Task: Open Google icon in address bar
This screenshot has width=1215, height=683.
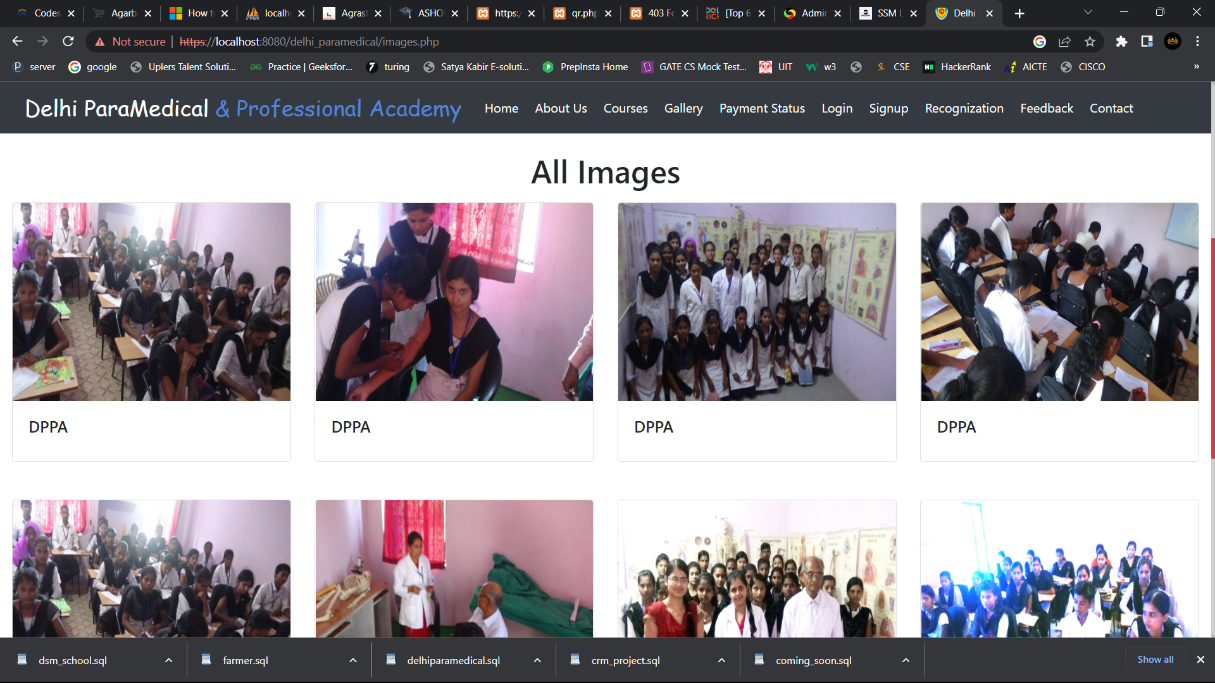Action: 1039,41
